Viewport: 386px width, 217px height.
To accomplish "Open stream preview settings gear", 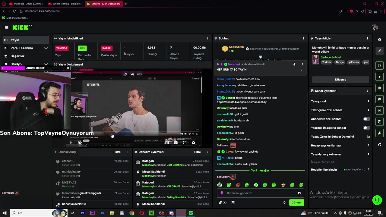I will [194, 143].
